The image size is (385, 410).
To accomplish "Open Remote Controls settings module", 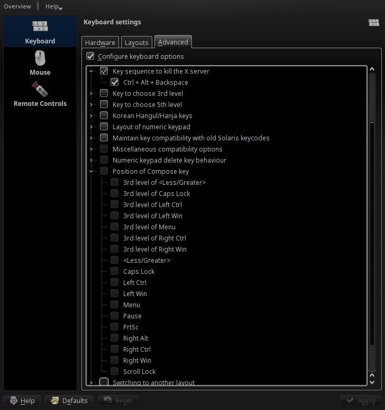I will pyautogui.click(x=40, y=94).
